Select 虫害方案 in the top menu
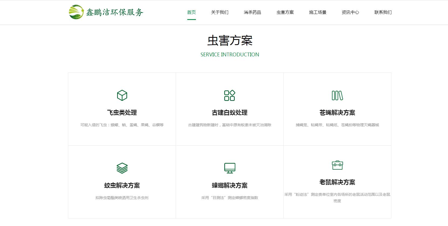Screen dimensions: 448x226 pyautogui.click(x=285, y=12)
